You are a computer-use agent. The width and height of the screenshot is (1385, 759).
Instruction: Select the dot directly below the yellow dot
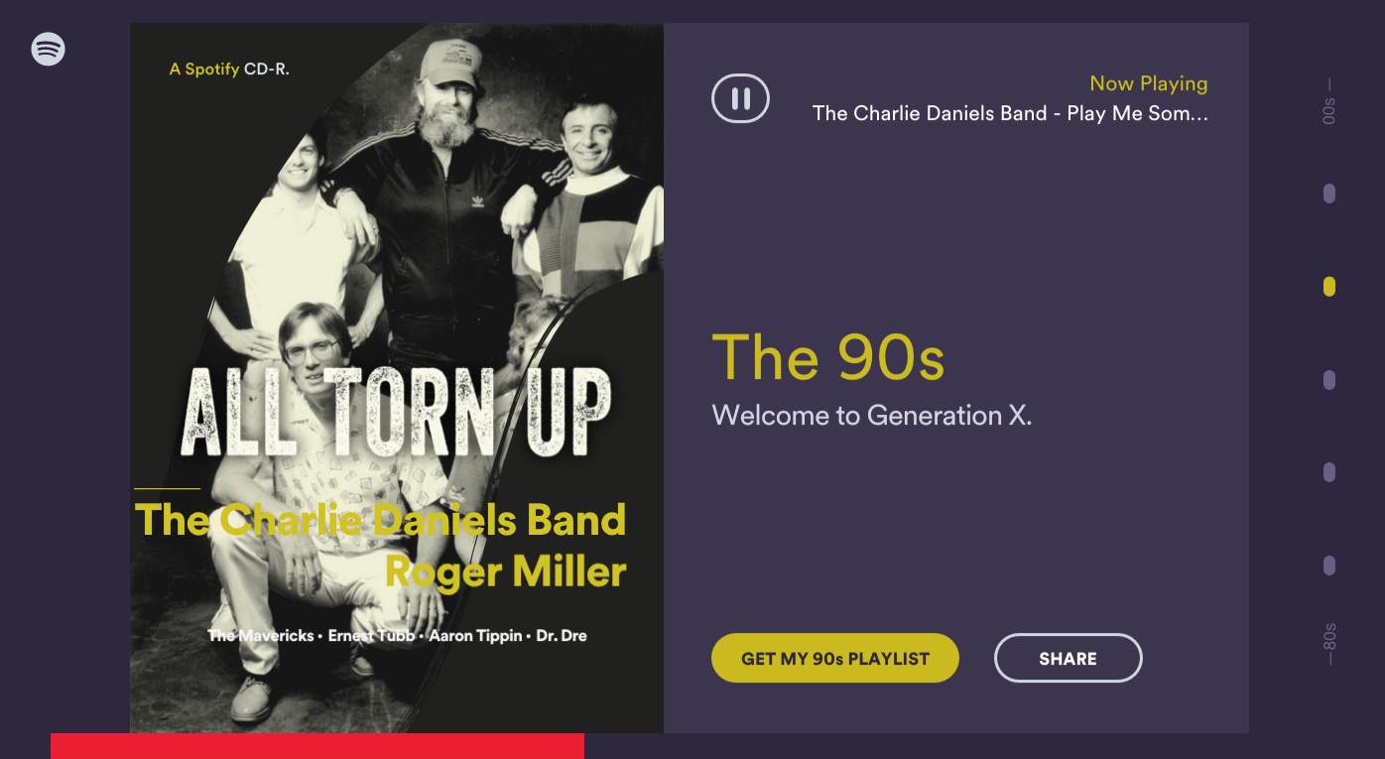(x=1329, y=380)
